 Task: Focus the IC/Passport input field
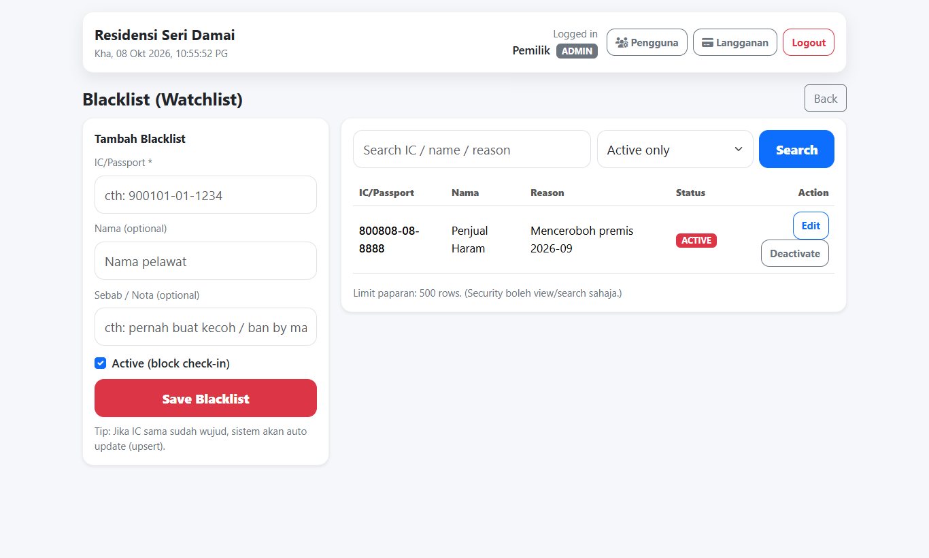click(205, 195)
